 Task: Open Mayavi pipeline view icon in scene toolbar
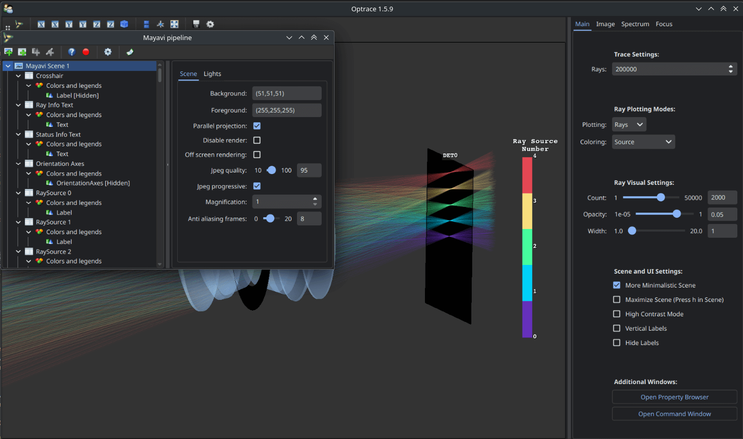pyautogui.click(x=19, y=24)
